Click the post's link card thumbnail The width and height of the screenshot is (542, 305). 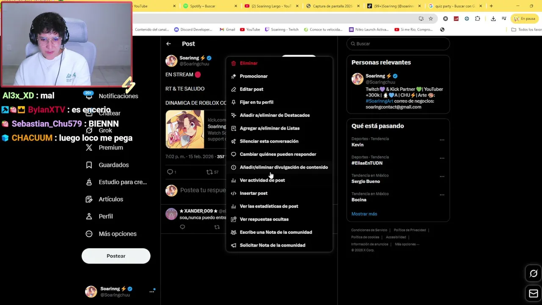pos(185,129)
